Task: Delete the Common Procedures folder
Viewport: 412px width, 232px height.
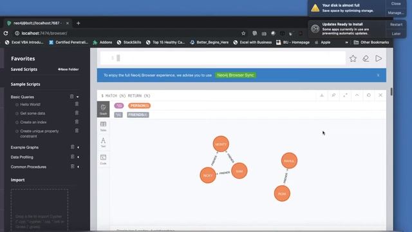Action: point(73,166)
